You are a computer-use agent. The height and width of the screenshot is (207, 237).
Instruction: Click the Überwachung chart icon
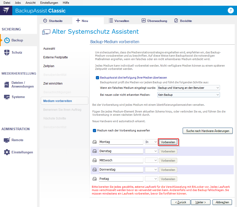[x=144, y=20]
